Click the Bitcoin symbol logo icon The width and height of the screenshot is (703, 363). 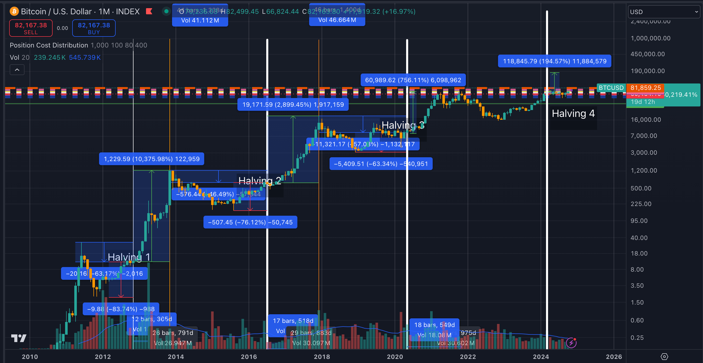click(x=14, y=11)
